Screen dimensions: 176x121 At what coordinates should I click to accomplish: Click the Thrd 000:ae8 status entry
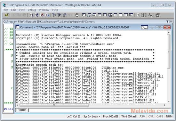pyautogui.click(x=129, y=117)
